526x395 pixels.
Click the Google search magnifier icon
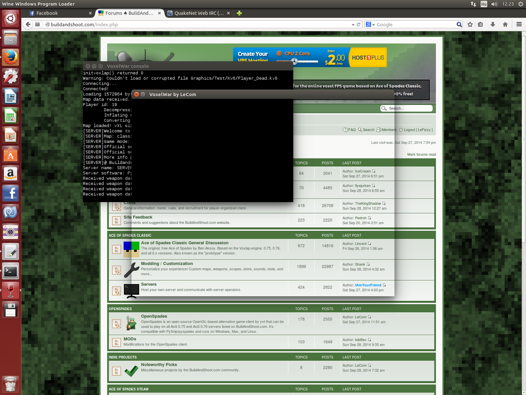(459, 24)
